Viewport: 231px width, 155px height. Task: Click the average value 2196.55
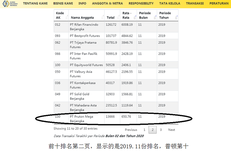tap(127, 72)
